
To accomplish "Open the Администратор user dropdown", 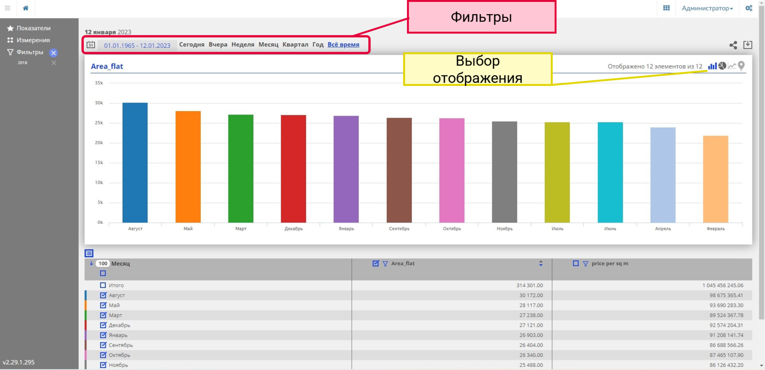I will (x=707, y=8).
